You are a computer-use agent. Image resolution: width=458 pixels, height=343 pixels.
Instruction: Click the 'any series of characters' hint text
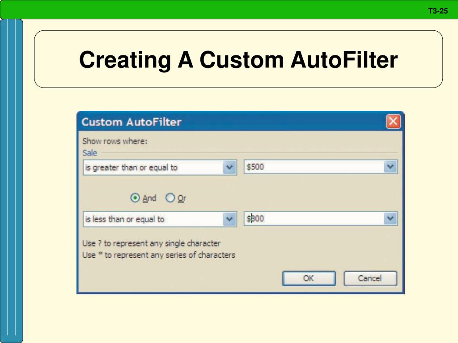coord(159,255)
